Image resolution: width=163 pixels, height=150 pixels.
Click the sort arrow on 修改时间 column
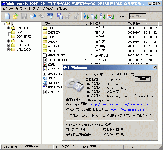146,24
